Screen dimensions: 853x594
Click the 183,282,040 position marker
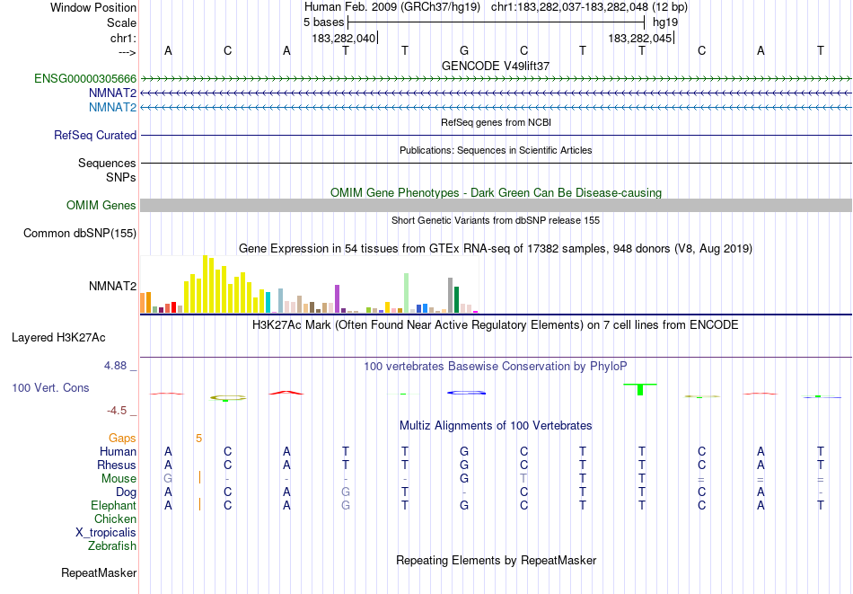(344, 38)
